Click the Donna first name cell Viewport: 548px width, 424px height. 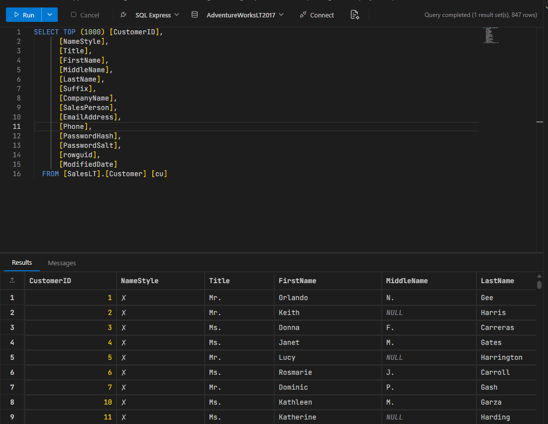pyautogui.click(x=328, y=327)
